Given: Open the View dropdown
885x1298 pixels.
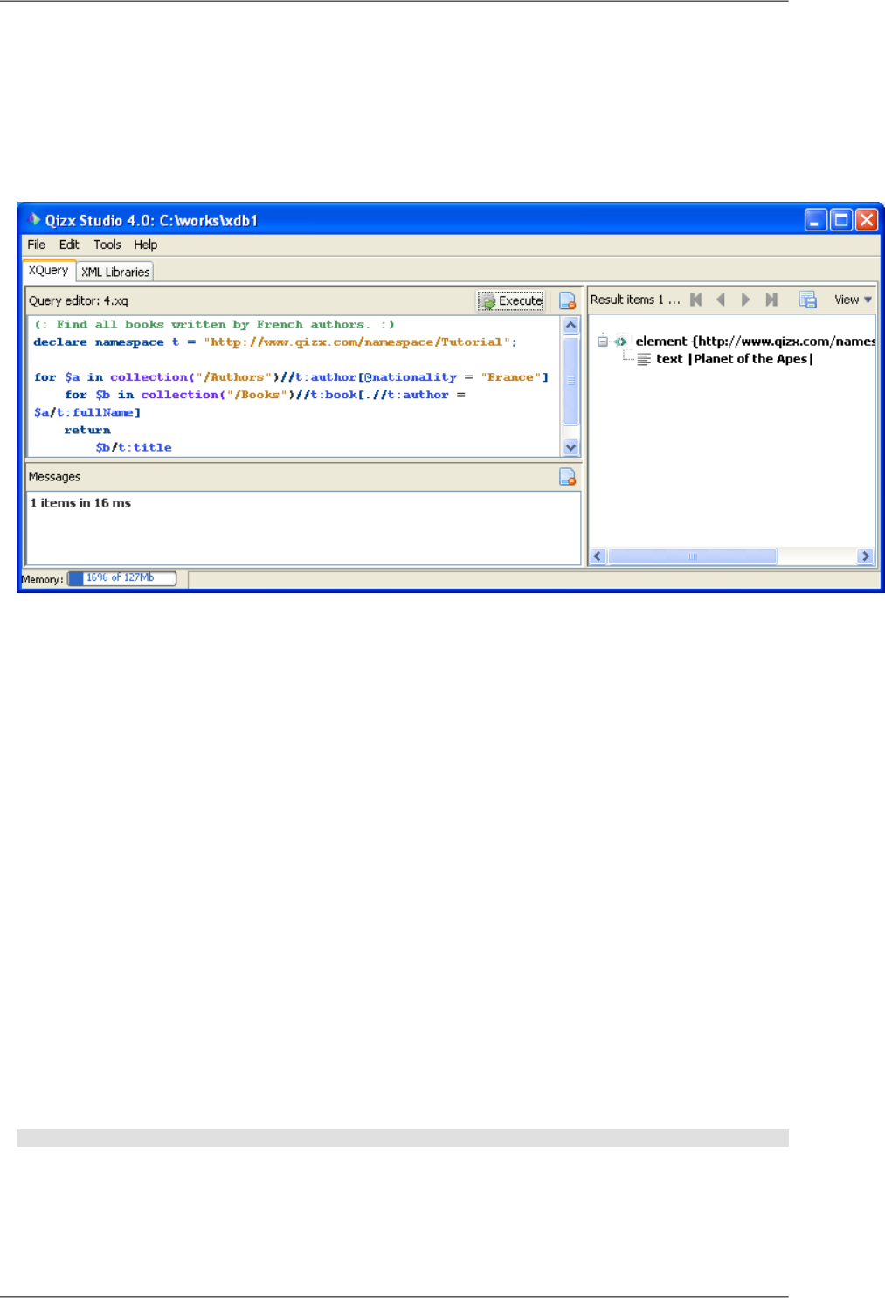Looking at the screenshot, I should (x=853, y=300).
